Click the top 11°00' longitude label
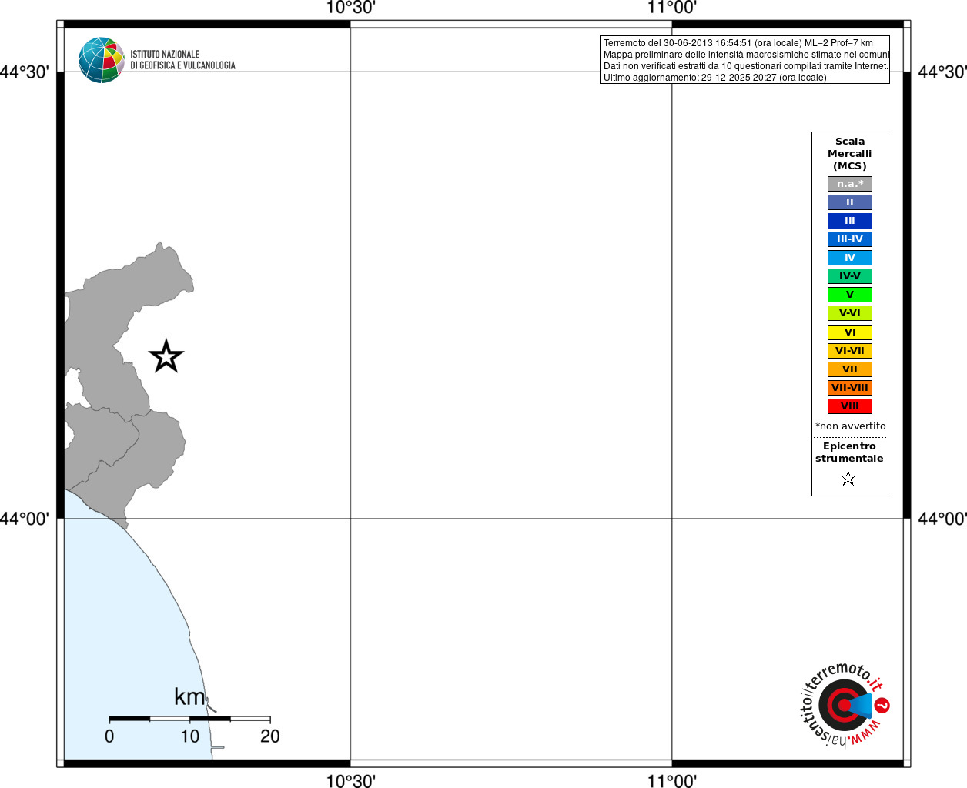This screenshot has width=967, height=788. pyautogui.click(x=672, y=8)
